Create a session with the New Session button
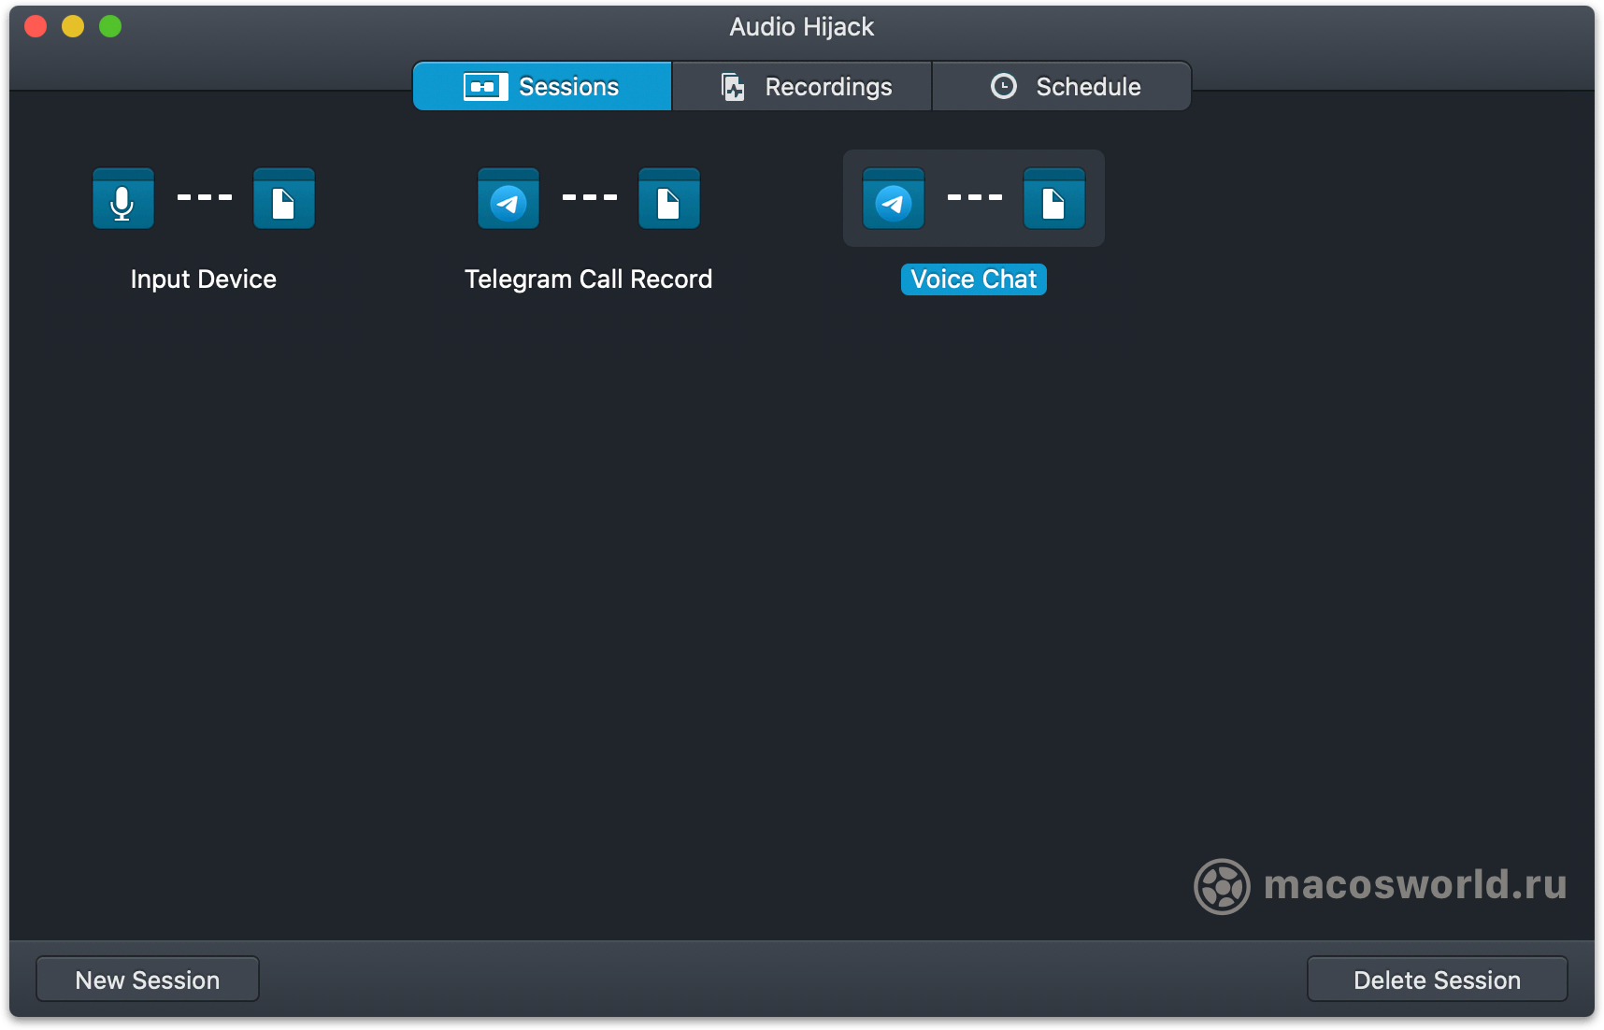The image size is (1604, 1030). (x=147, y=979)
